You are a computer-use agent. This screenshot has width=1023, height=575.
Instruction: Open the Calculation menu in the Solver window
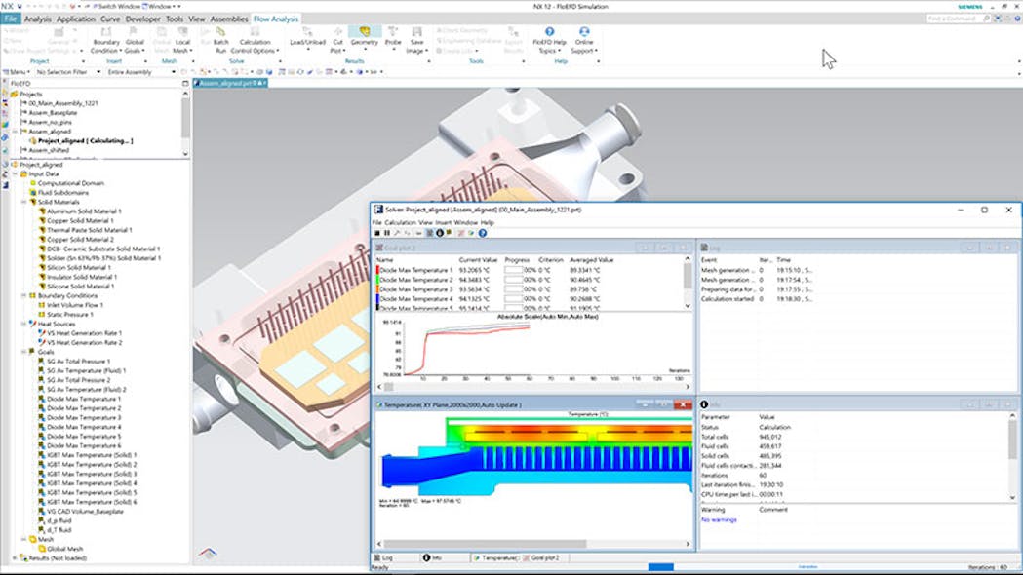400,222
